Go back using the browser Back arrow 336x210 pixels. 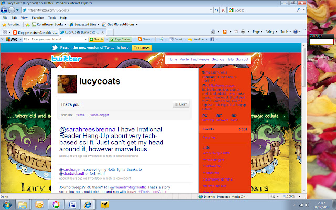pyautogui.click(x=4, y=10)
